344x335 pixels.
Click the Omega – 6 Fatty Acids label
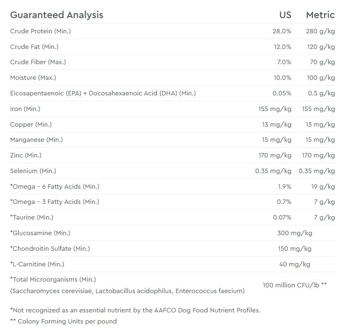pos(55,187)
